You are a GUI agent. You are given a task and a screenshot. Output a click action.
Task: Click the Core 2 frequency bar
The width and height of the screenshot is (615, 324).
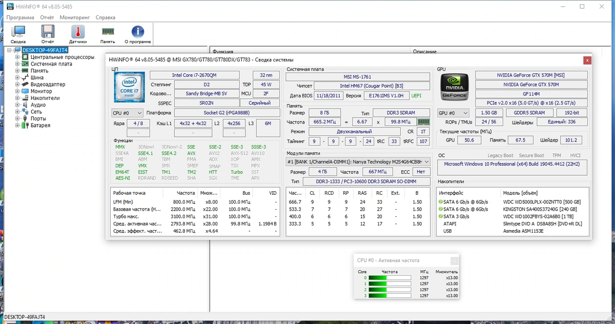pos(389,290)
